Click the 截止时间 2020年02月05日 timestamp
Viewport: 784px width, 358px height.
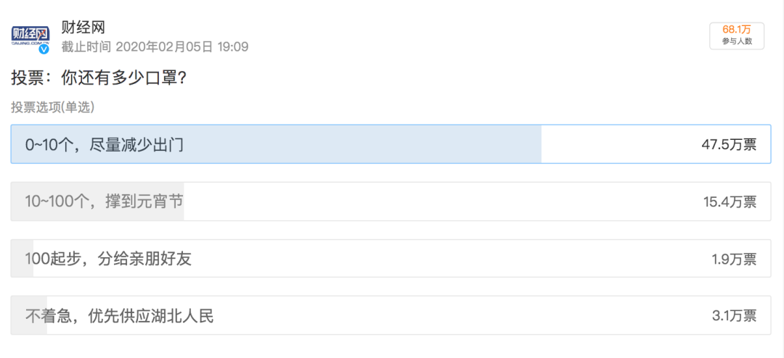[155, 47]
